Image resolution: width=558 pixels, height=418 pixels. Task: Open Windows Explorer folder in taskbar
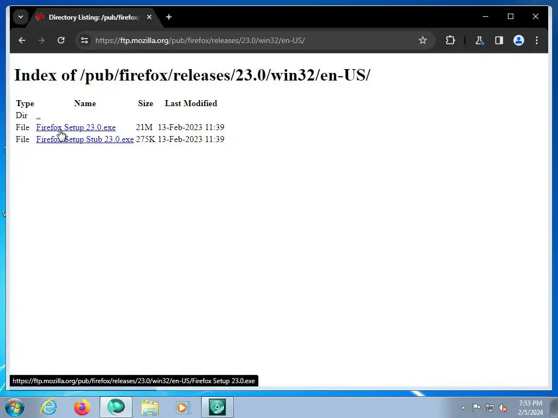(150, 407)
